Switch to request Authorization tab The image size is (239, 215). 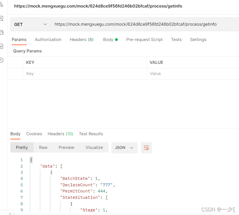point(48,40)
